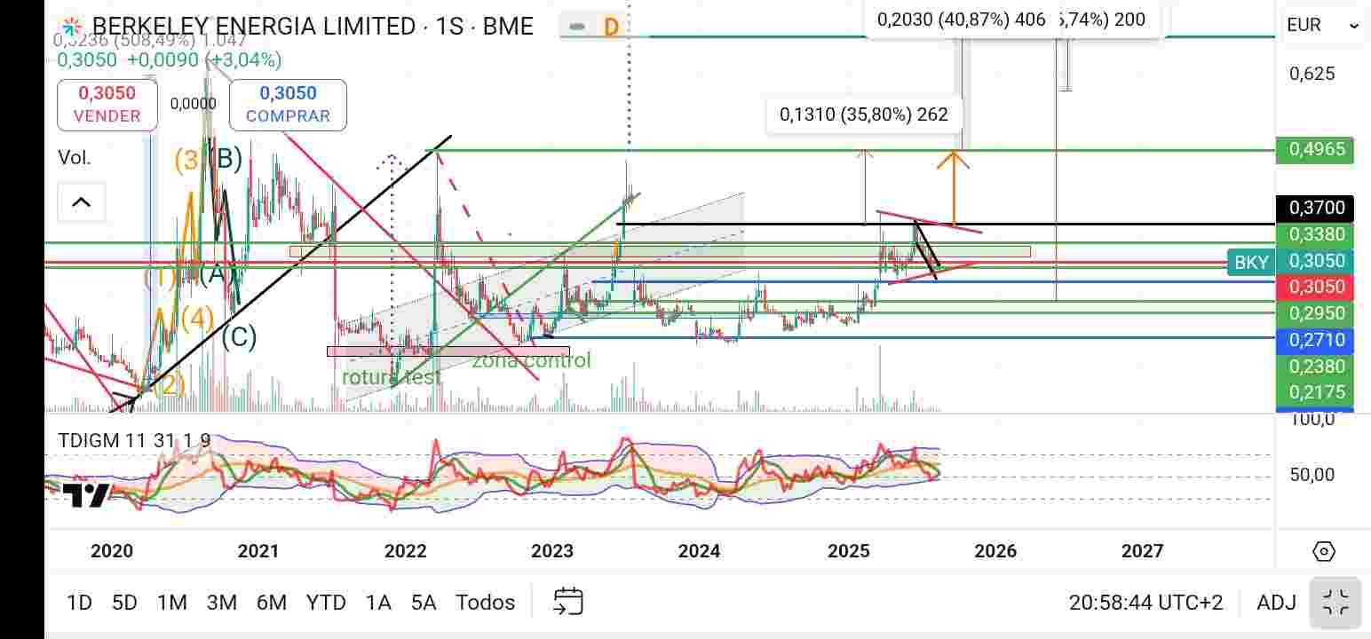The image size is (1371, 639).
Task: Open timezone menu showing 20:58:44 UTC+2
Action: 1145,603
